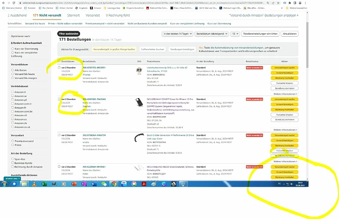Select Kurz vor Stornierung radio option
The width and height of the screenshot is (339, 219).
tap(13, 49)
